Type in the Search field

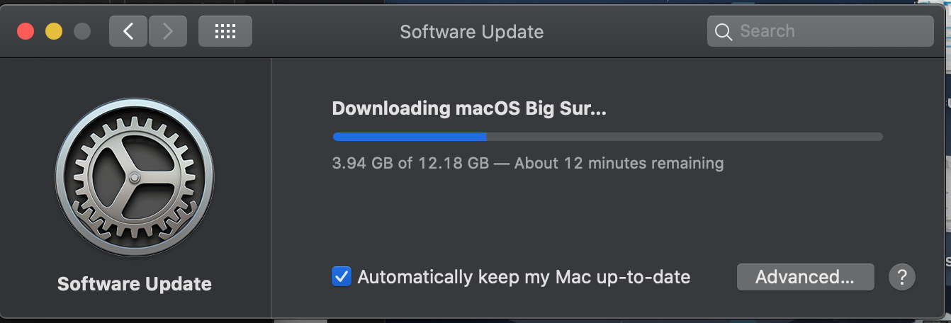pyautogui.click(x=829, y=31)
